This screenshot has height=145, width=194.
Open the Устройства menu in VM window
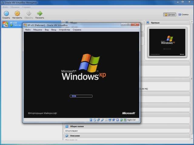(x=64, y=30)
